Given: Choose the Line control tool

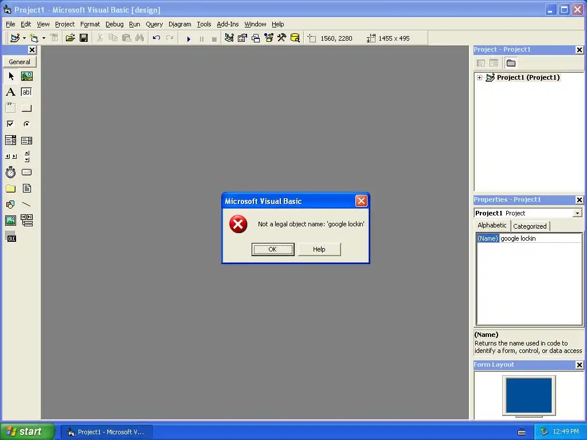Looking at the screenshot, I should (26, 205).
